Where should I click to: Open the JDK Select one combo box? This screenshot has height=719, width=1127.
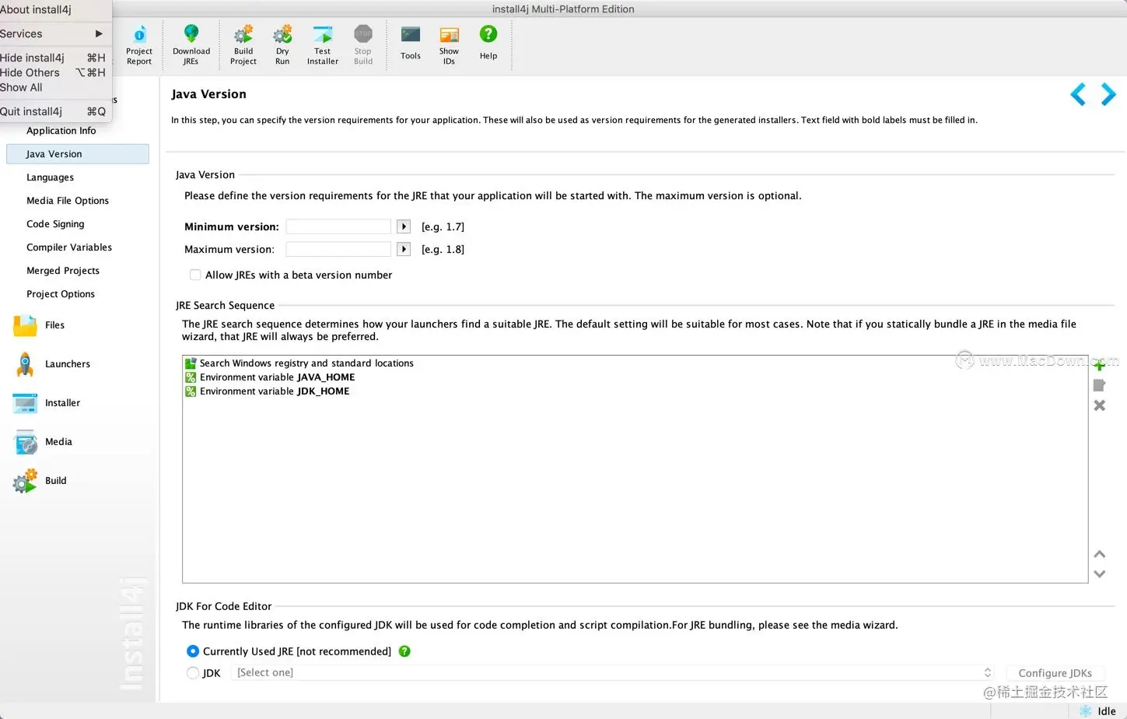point(613,672)
